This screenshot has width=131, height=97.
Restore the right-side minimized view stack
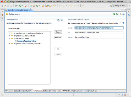129,12
